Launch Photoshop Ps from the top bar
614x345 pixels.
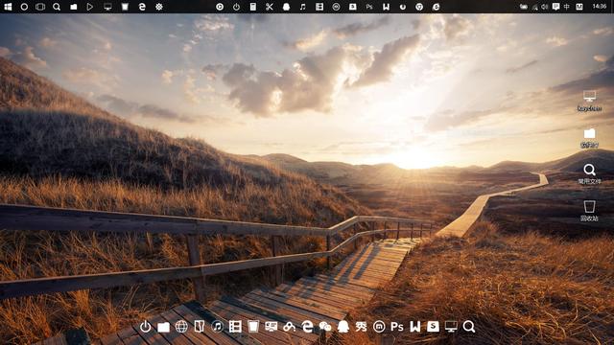(369, 7)
